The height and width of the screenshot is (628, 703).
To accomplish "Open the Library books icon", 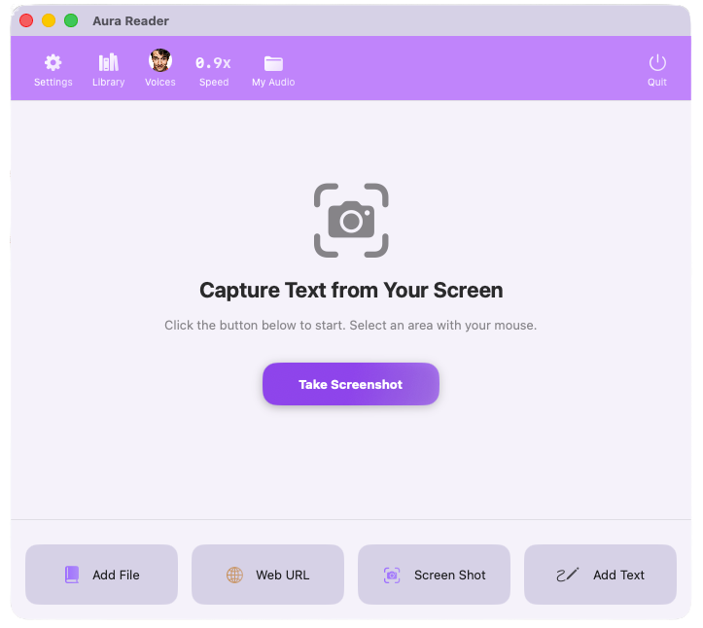I will coord(108,62).
